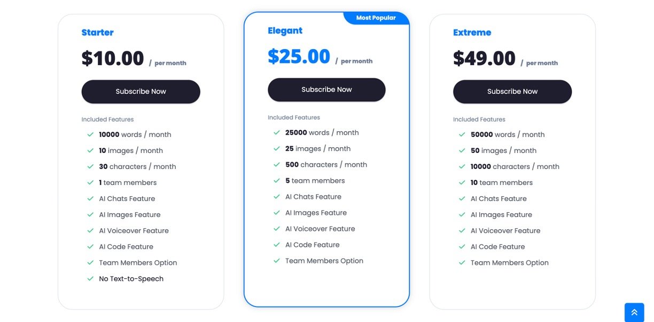Click checkmark beside 25000 words in Elegant

(x=277, y=133)
